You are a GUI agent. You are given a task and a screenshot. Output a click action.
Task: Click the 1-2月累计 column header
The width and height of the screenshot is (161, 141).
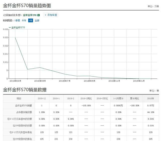click(x=118, y=99)
